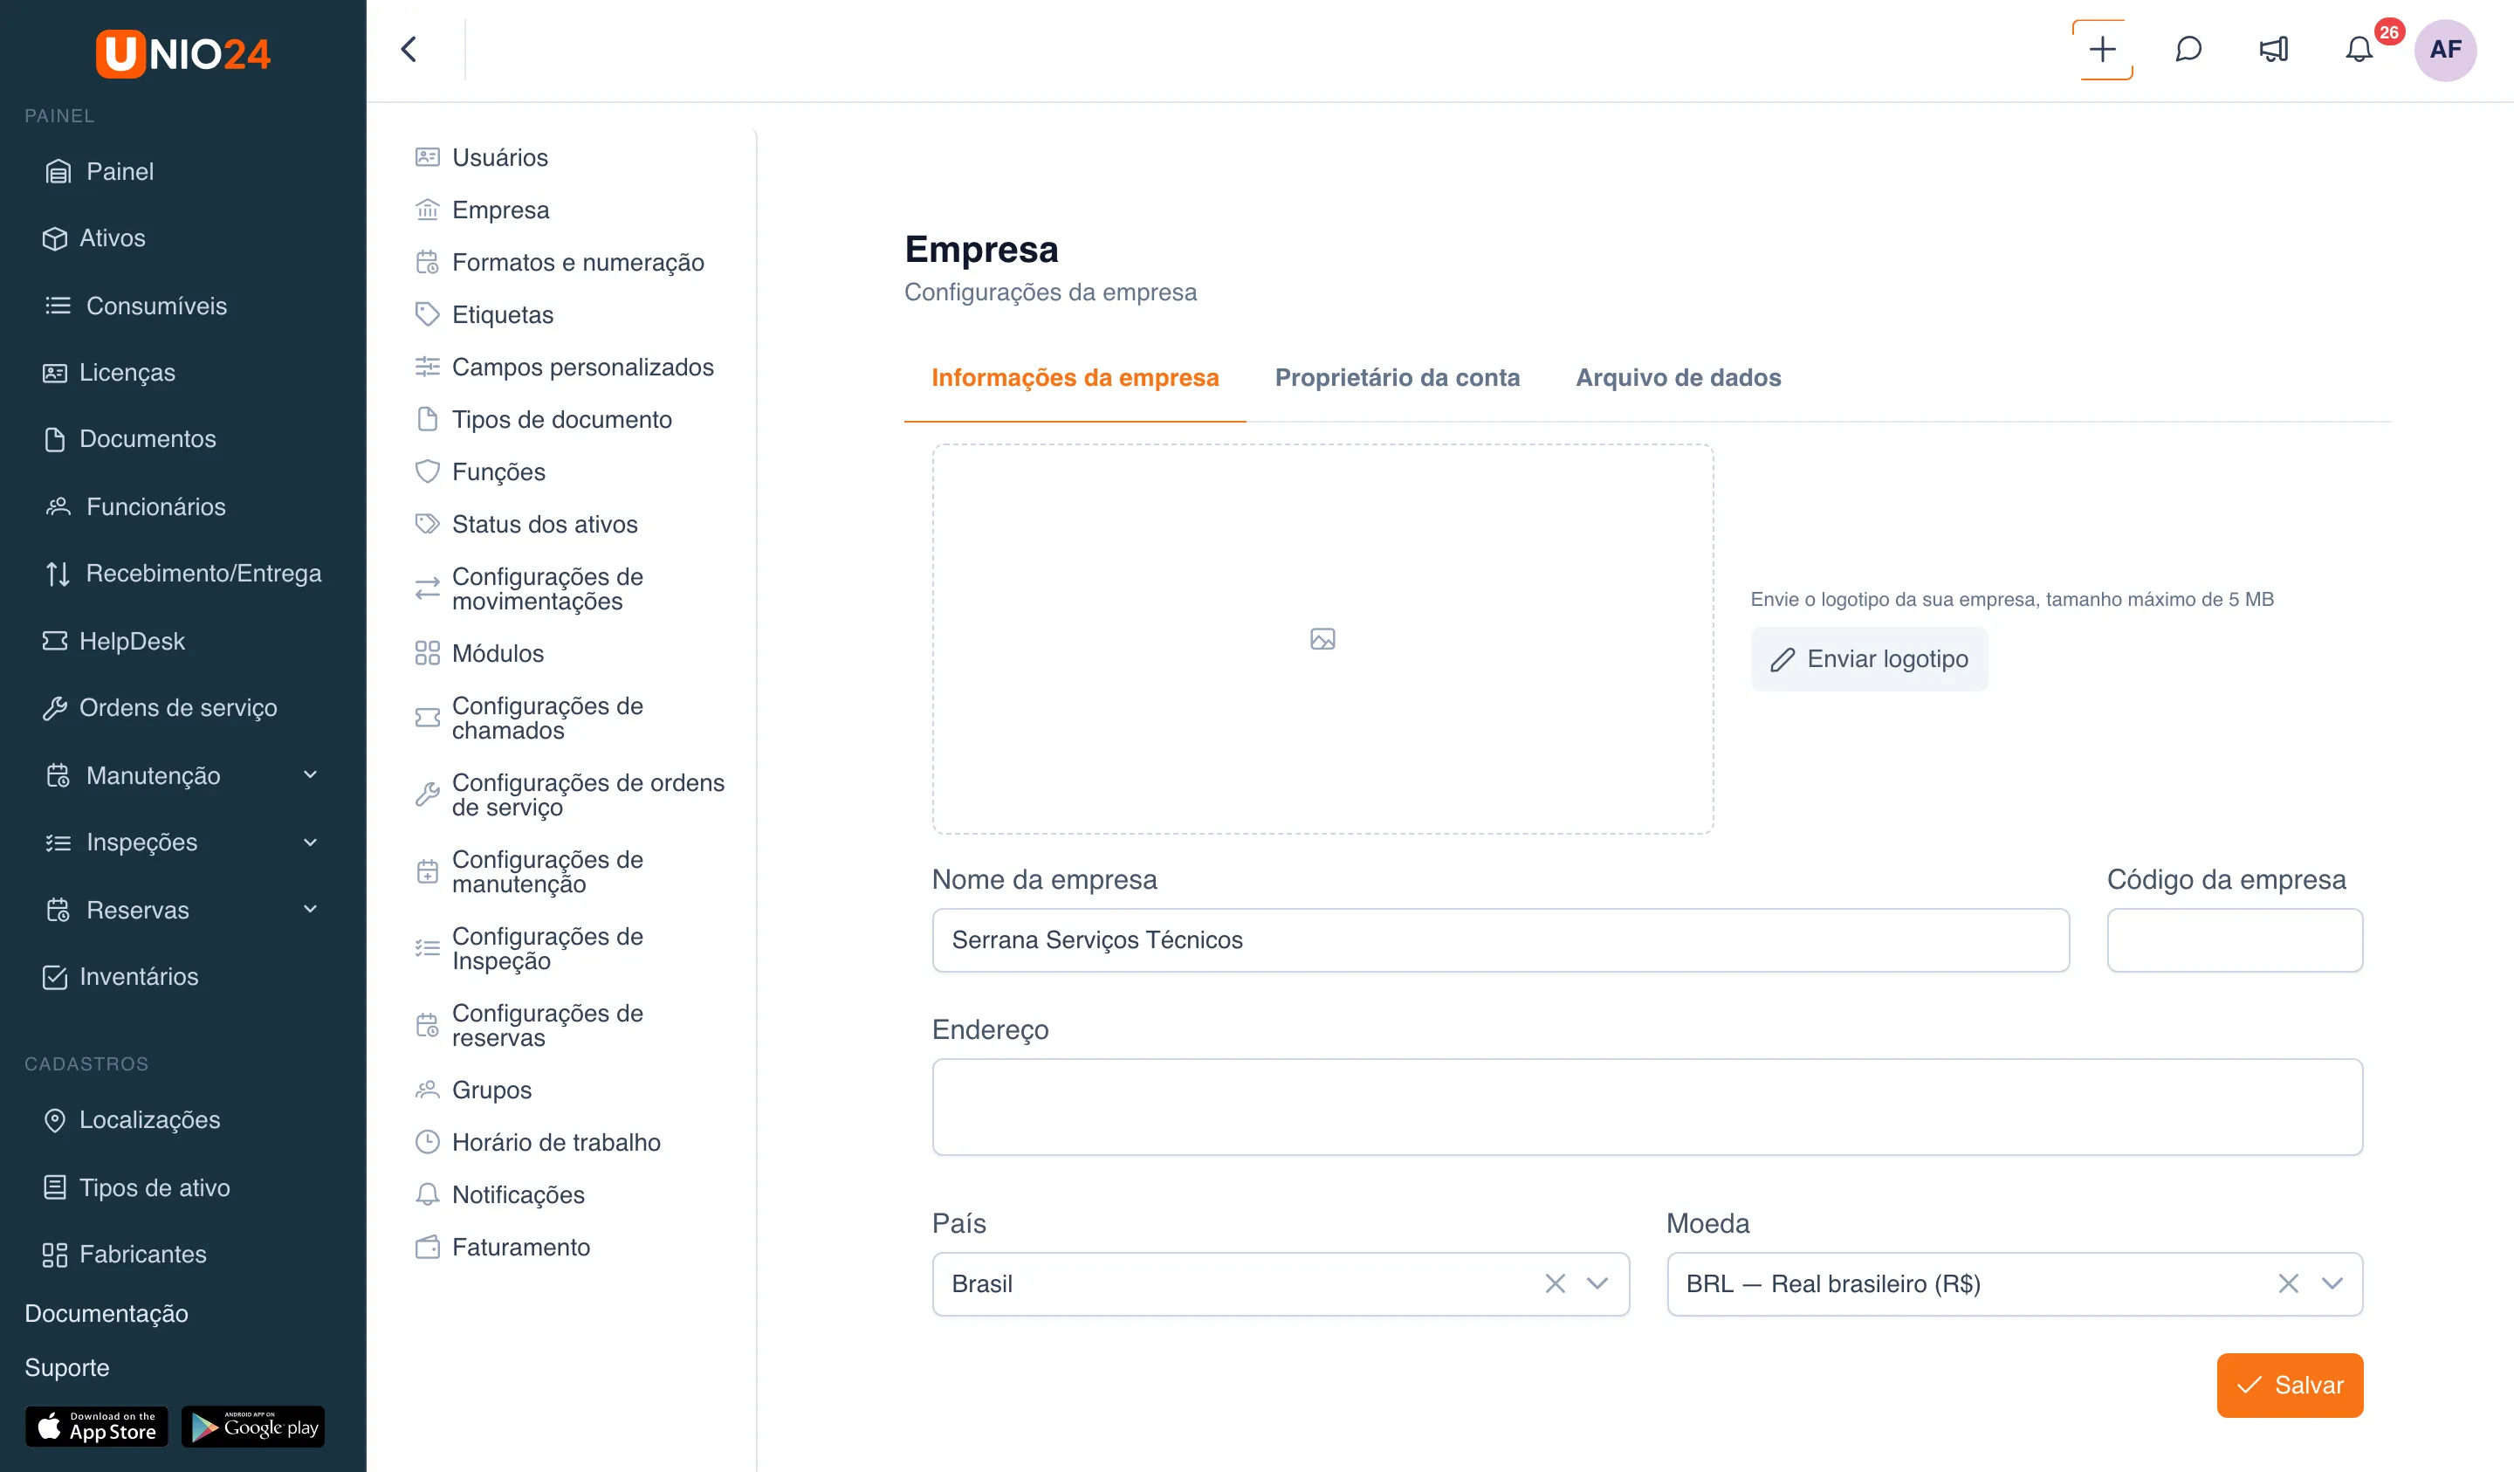Switch to the Arquivo de dados tab
Viewport: 2514px width, 1472px height.
click(1678, 377)
